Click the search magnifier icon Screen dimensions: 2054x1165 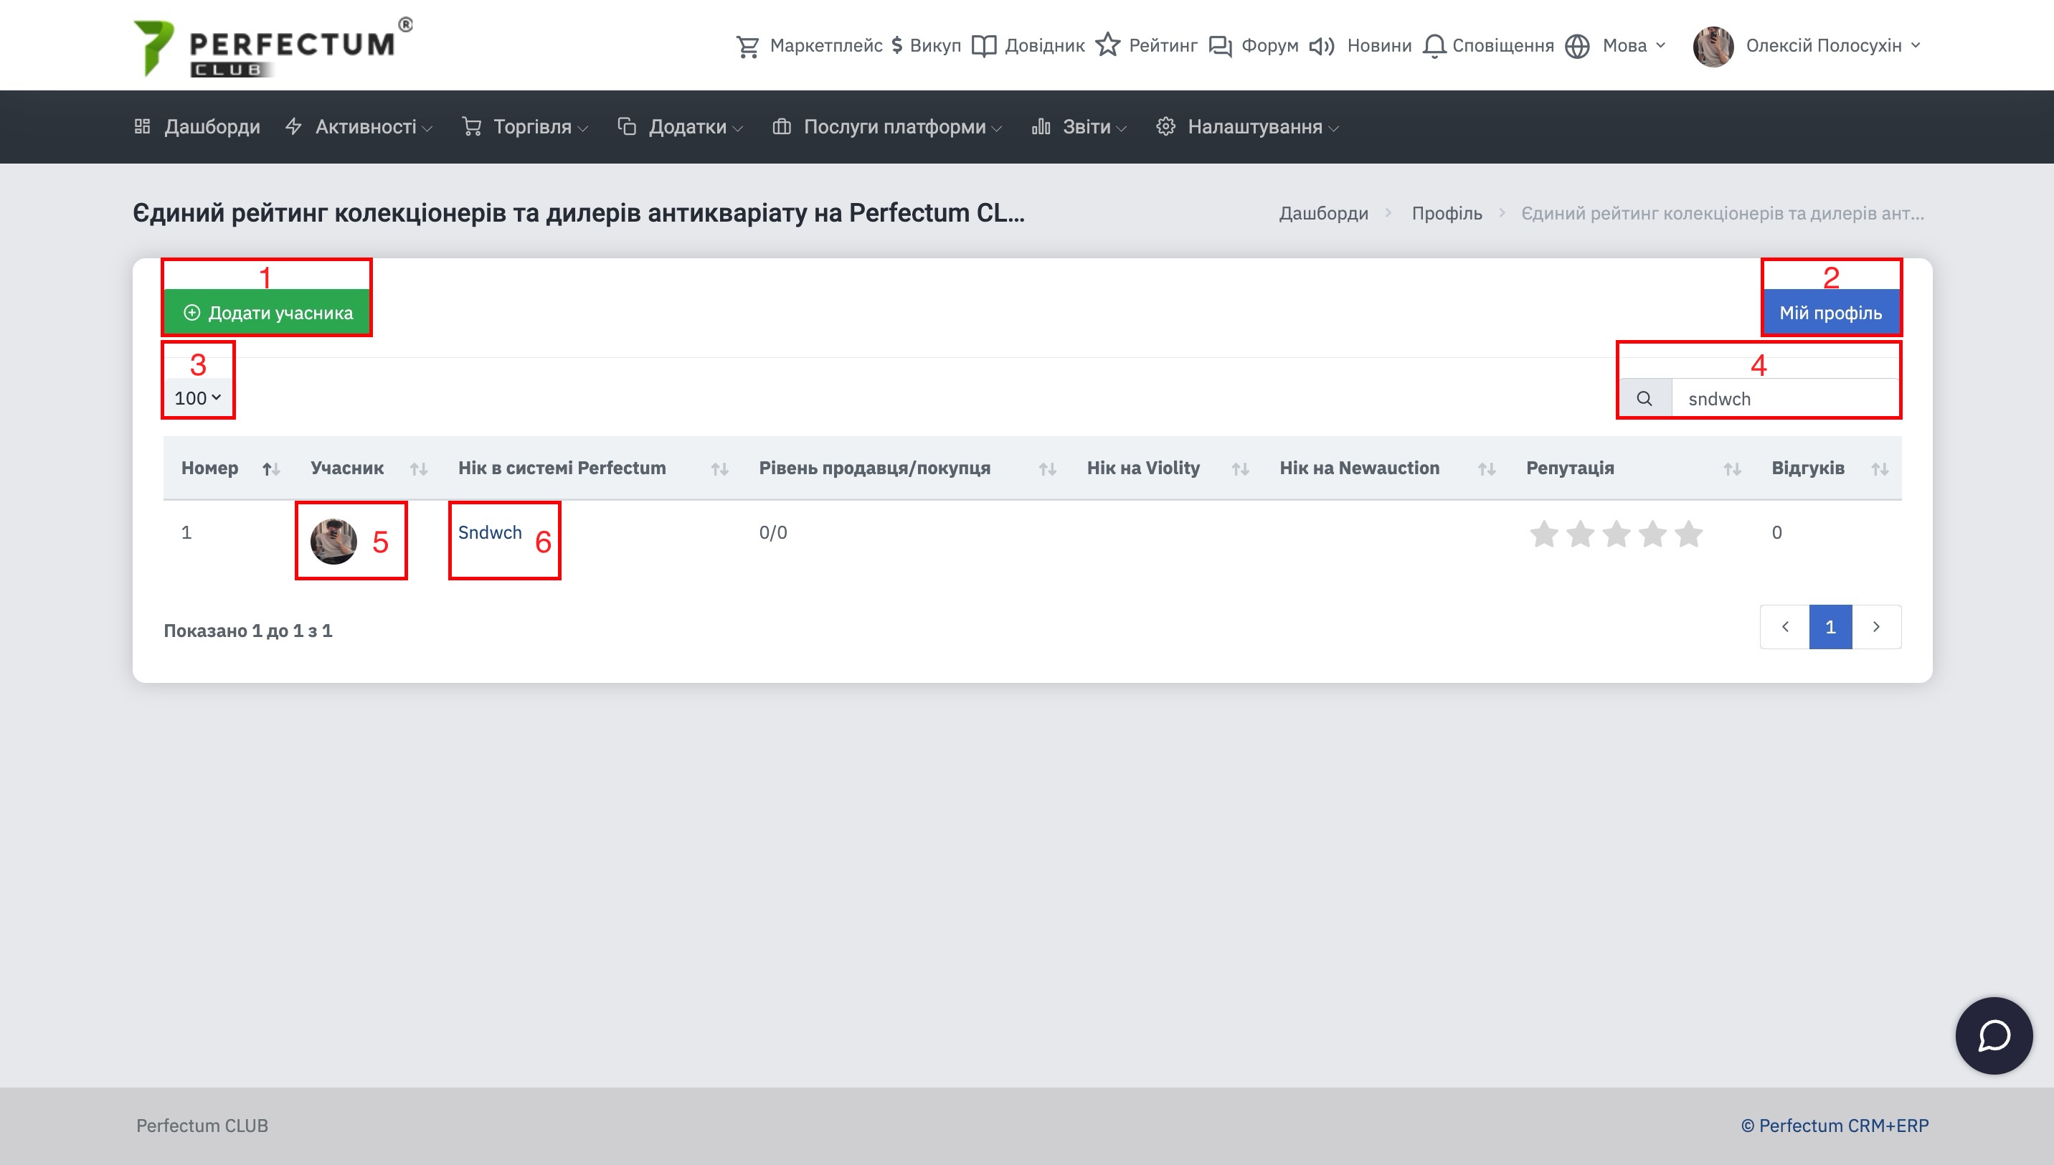[x=1644, y=398]
